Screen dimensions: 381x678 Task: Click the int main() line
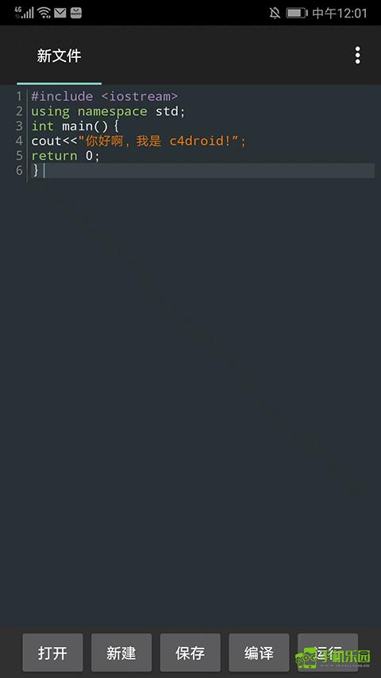point(75,126)
